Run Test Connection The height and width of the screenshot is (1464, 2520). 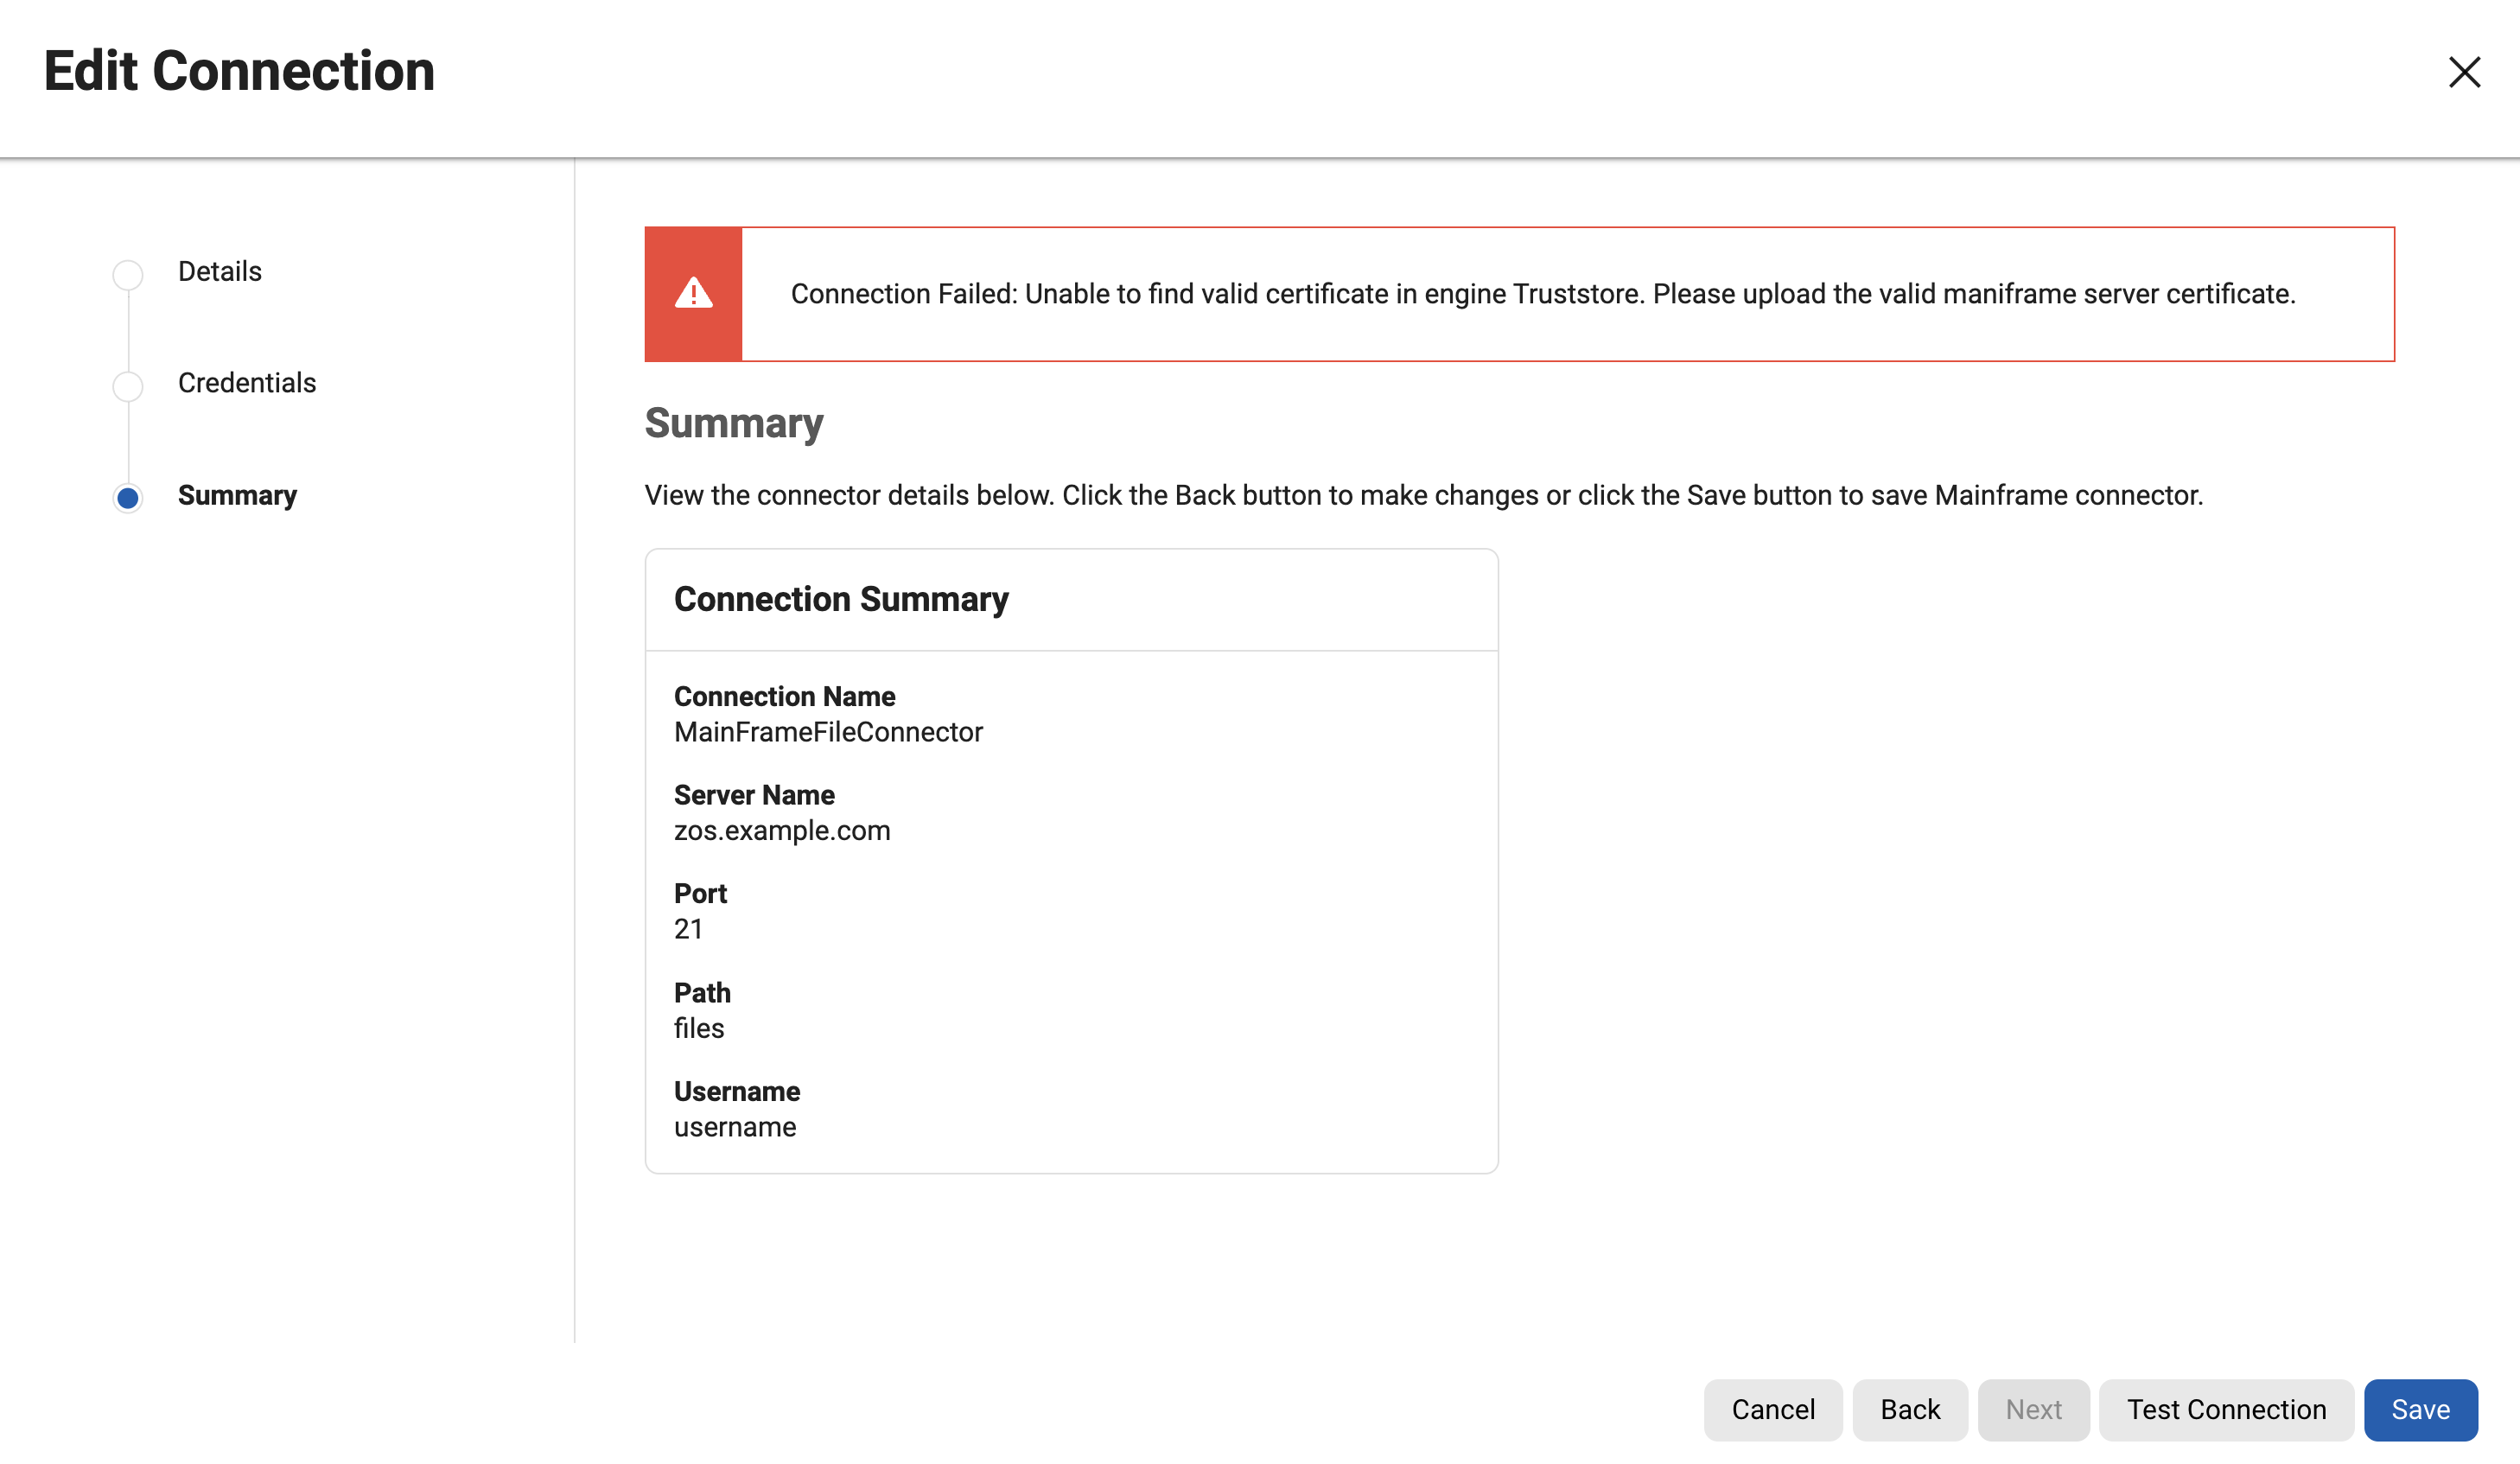click(2225, 1409)
